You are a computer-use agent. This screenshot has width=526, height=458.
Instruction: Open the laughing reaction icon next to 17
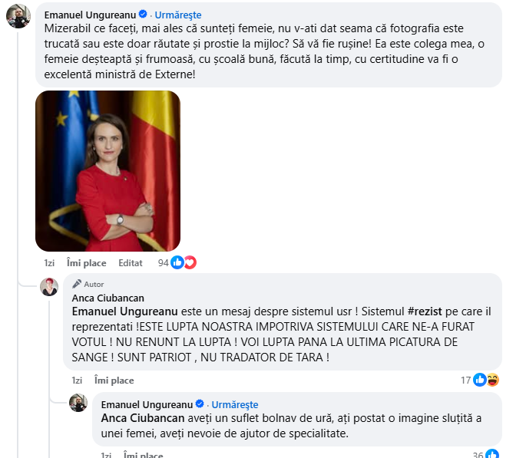tap(493, 380)
